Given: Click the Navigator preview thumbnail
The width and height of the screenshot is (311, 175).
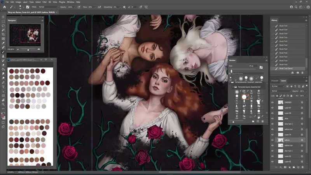Looking at the screenshot, I should 25,35.
